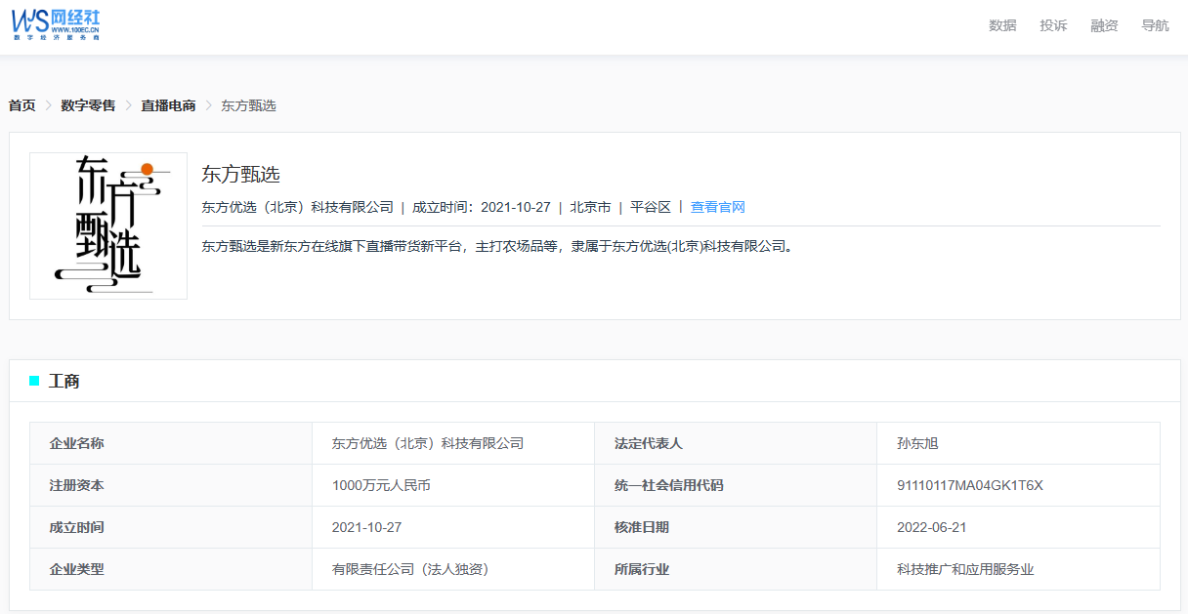The image size is (1188, 614).
Task: Select the 统一社会信用代码 label cell
Action: tap(736, 485)
